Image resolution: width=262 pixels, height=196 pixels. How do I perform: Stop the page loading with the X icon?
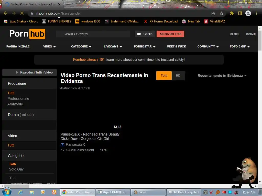click(x=22, y=13)
